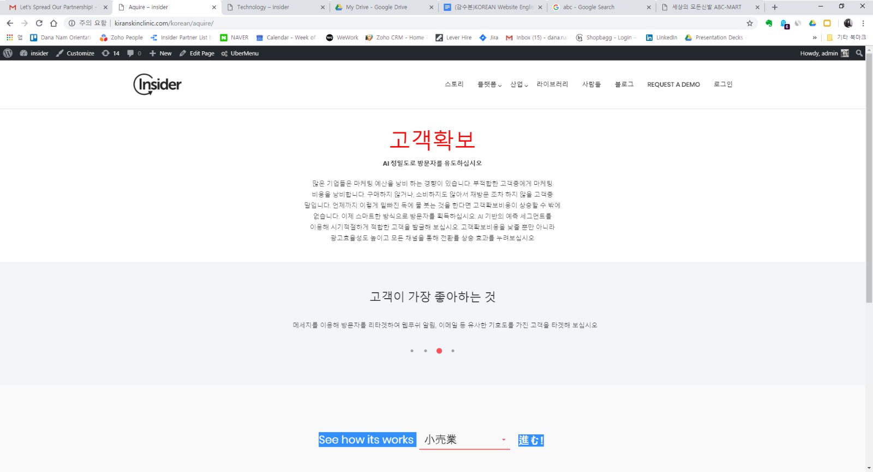
Task: Select the first carousel dot
Action: pos(412,351)
